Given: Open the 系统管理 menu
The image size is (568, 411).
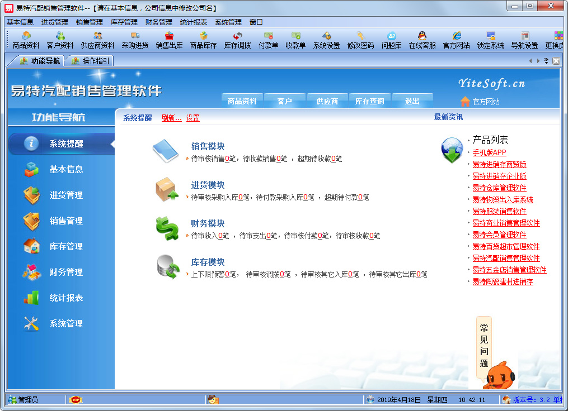Looking at the screenshot, I should (x=228, y=22).
